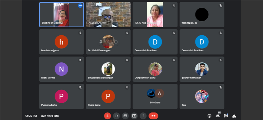Image resolution: width=263 pixels, height=120 pixels.
Task: Open the chat messages icon
Action: [x=226, y=116]
